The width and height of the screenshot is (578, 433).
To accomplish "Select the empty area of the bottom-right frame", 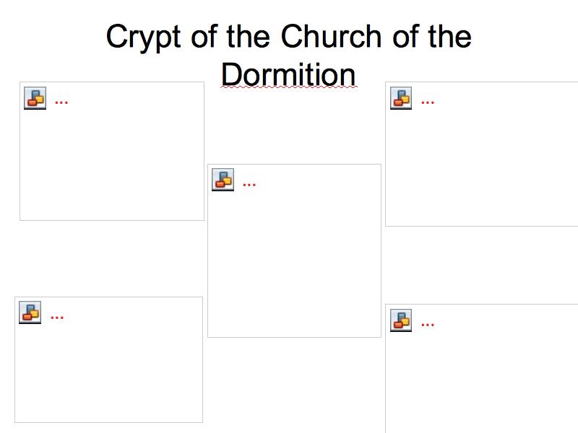I will (481, 380).
